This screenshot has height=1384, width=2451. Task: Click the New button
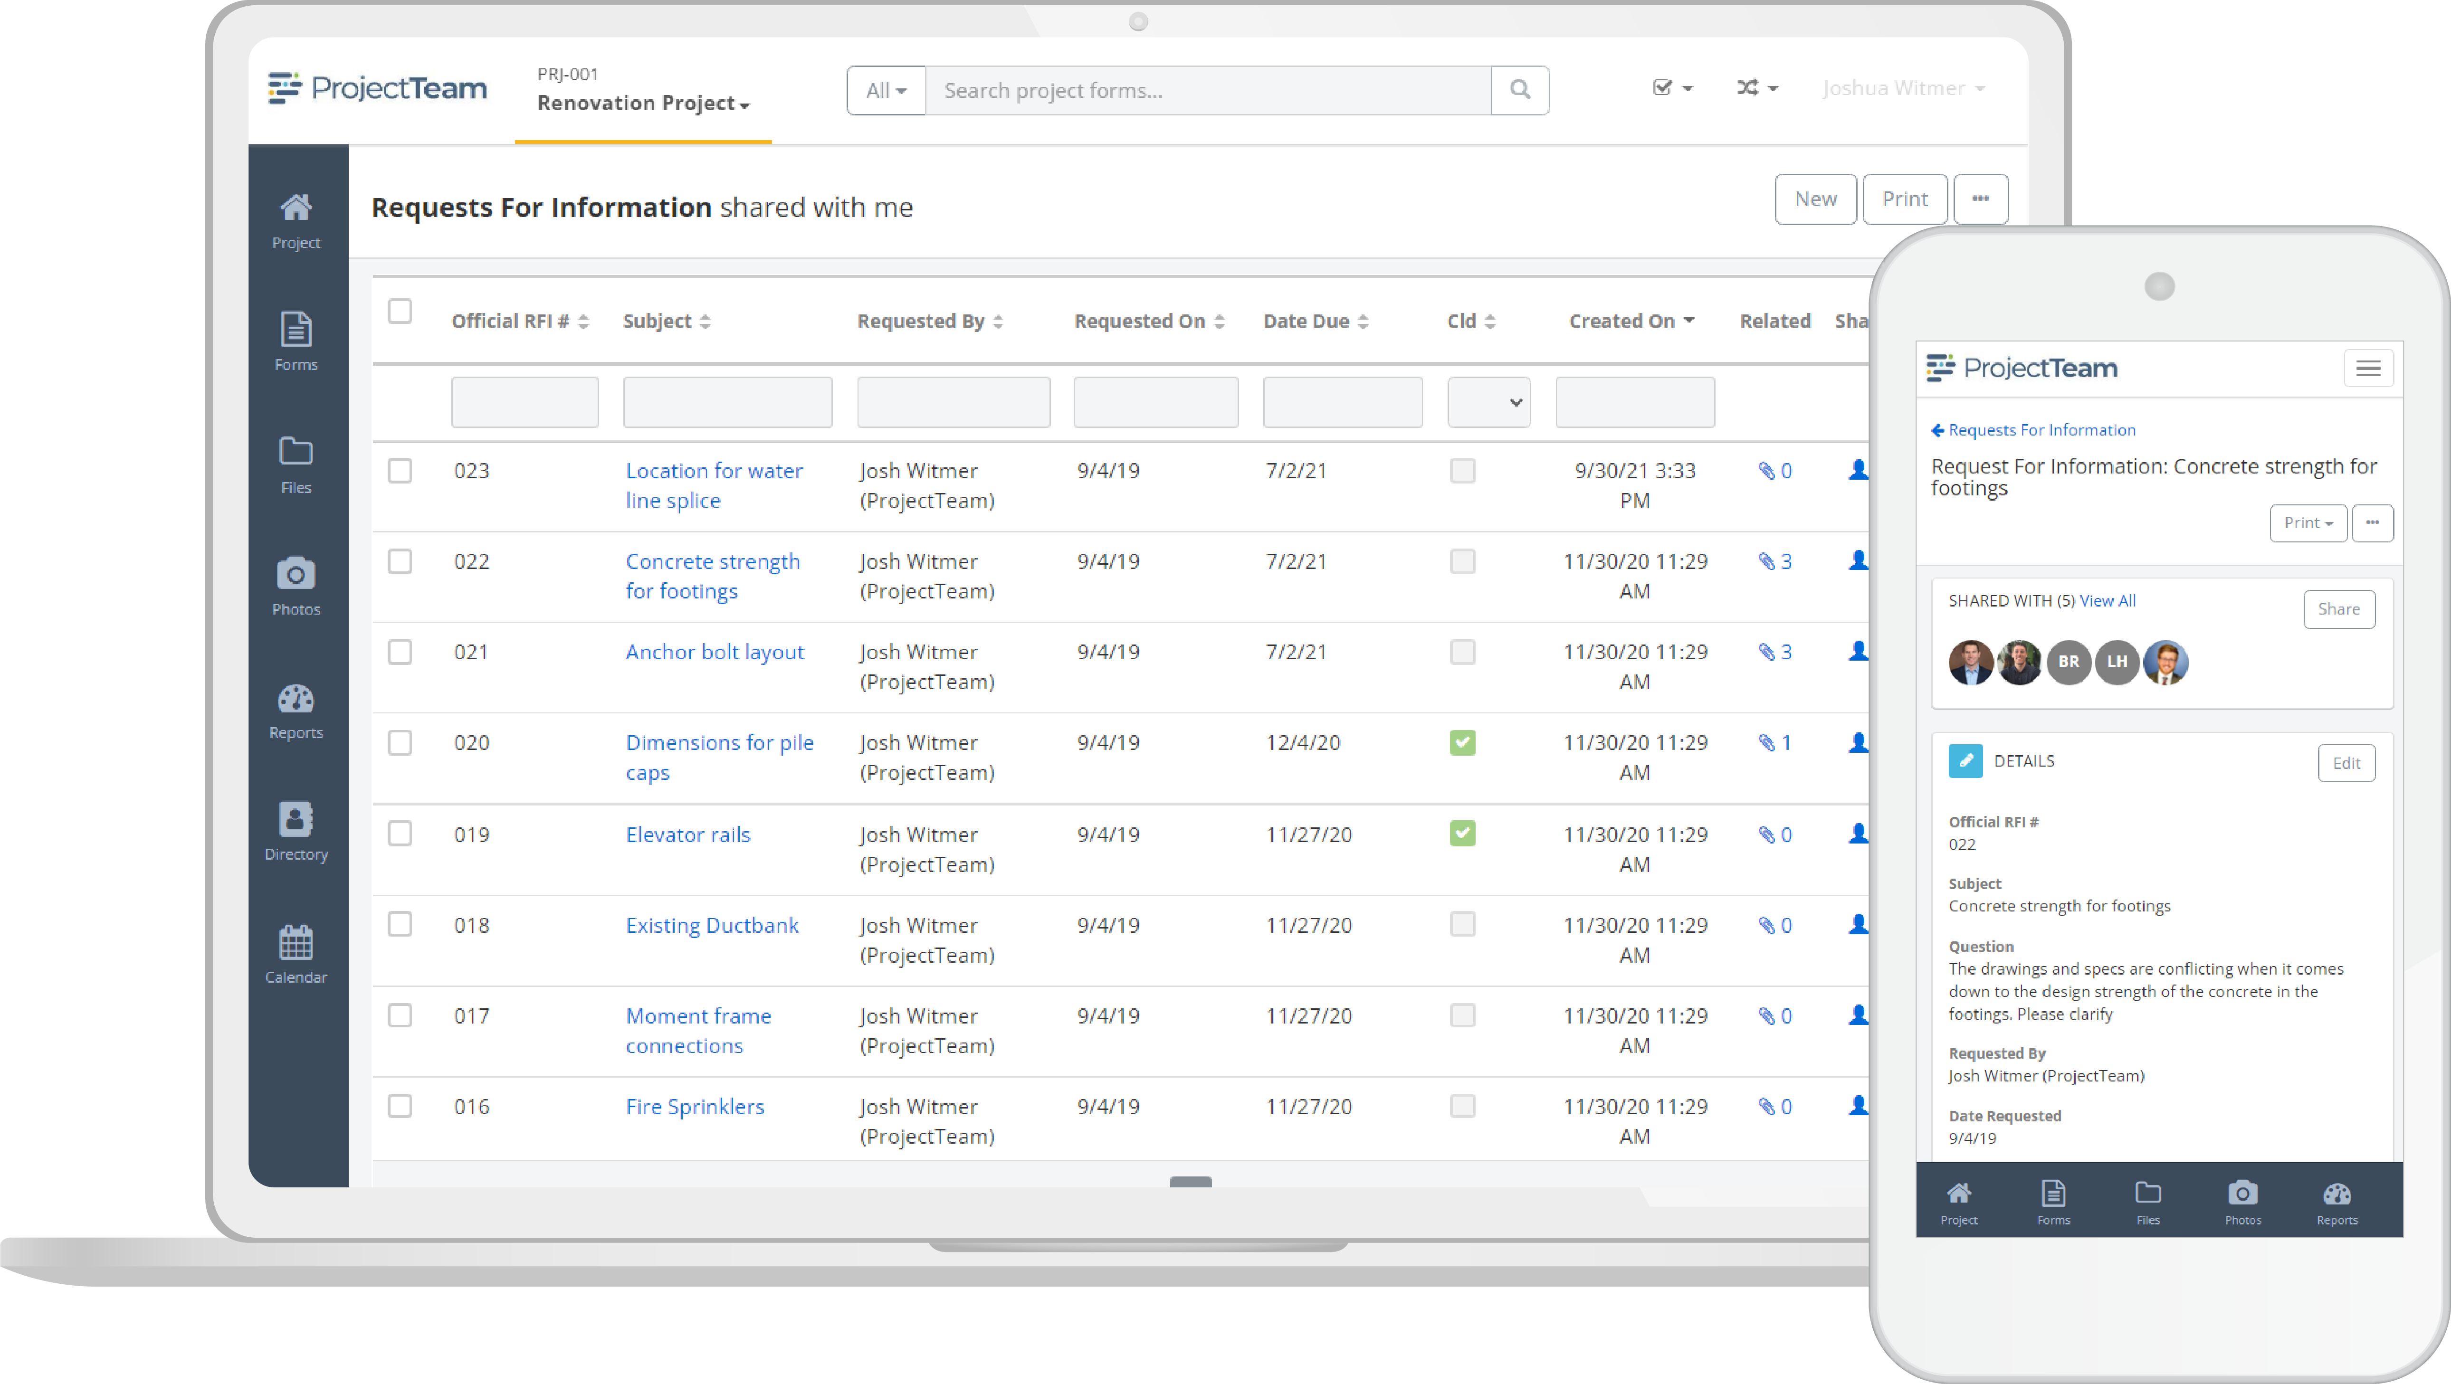click(x=1815, y=199)
